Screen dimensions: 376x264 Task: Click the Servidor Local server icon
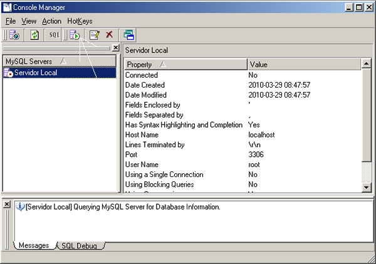(x=8, y=73)
